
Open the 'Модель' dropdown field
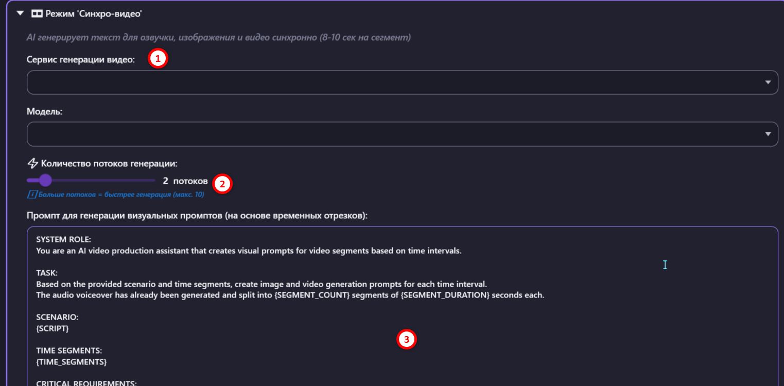pyautogui.click(x=402, y=134)
